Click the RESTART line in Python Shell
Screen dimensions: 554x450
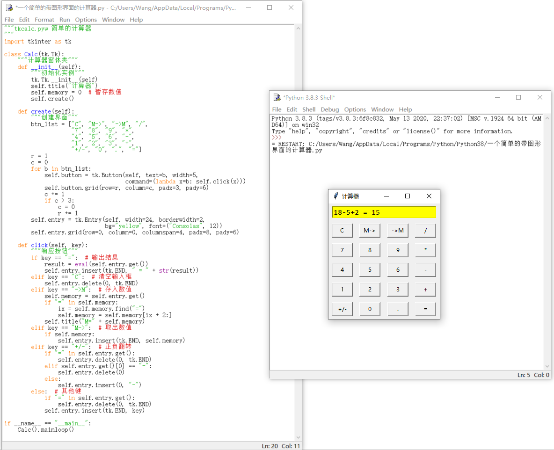[406, 147]
